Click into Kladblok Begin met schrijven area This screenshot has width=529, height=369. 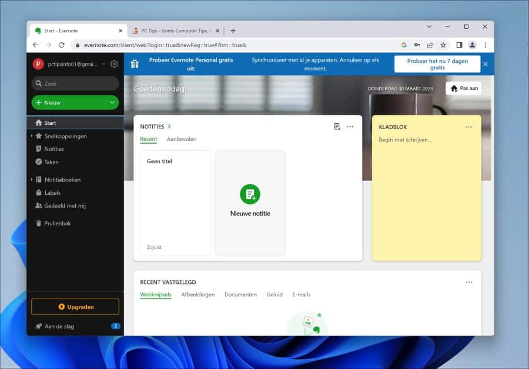click(x=405, y=140)
